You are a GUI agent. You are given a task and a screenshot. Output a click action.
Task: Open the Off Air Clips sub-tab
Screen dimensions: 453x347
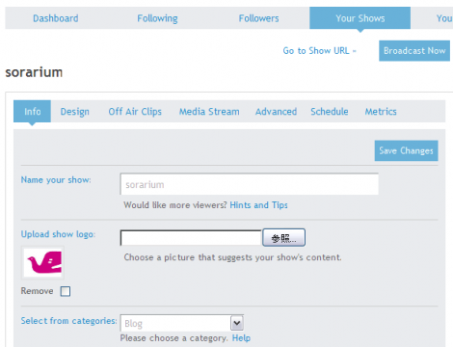[135, 112]
